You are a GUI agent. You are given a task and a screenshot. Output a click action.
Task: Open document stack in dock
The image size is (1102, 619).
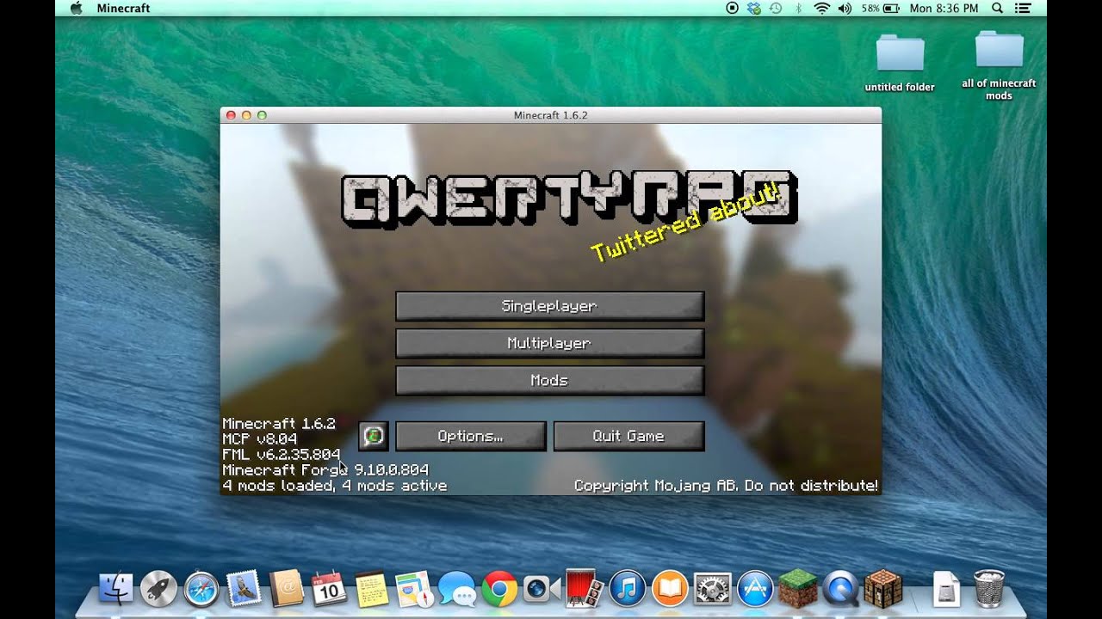[946, 589]
